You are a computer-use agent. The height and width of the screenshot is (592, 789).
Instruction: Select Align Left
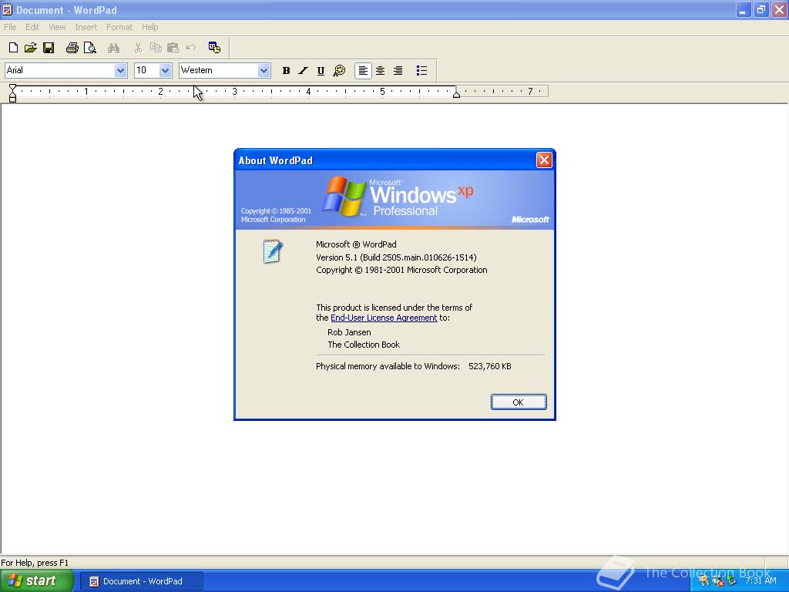tap(363, 71)
